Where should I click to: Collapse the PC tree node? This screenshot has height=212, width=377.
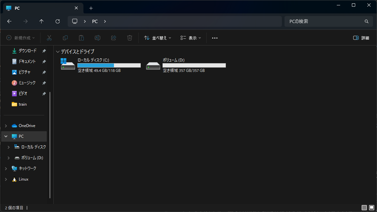[x=6, y=136]
